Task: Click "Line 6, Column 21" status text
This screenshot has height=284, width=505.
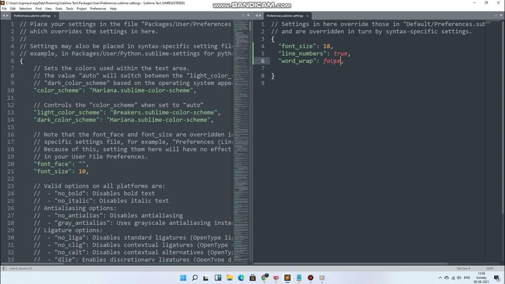Action: coord(21,269)
